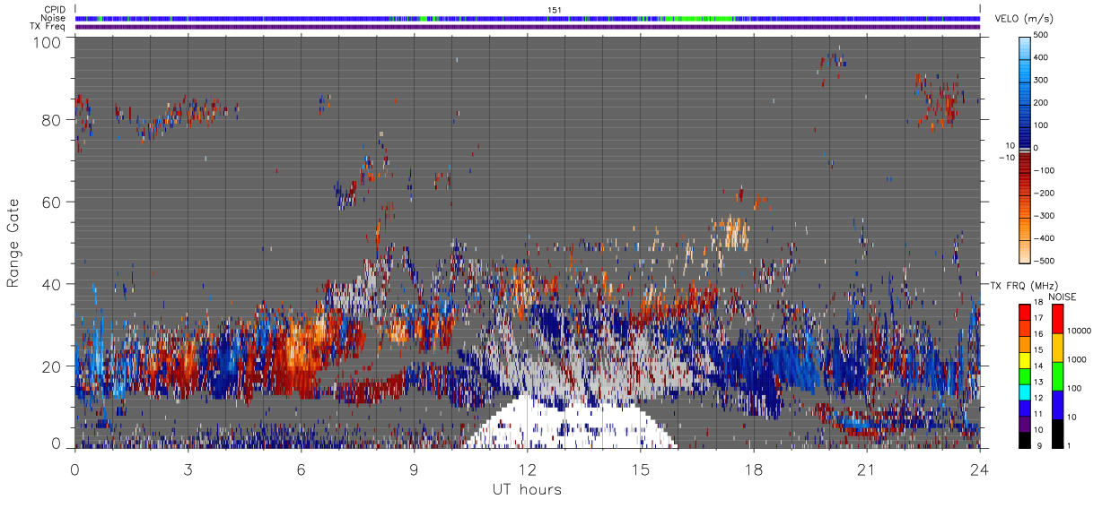Click the '21' UT hour tick label
The image size is (1102, 508).
[x=867, y=469]
